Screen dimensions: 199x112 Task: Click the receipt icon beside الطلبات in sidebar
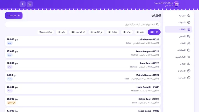pos(189,29)
